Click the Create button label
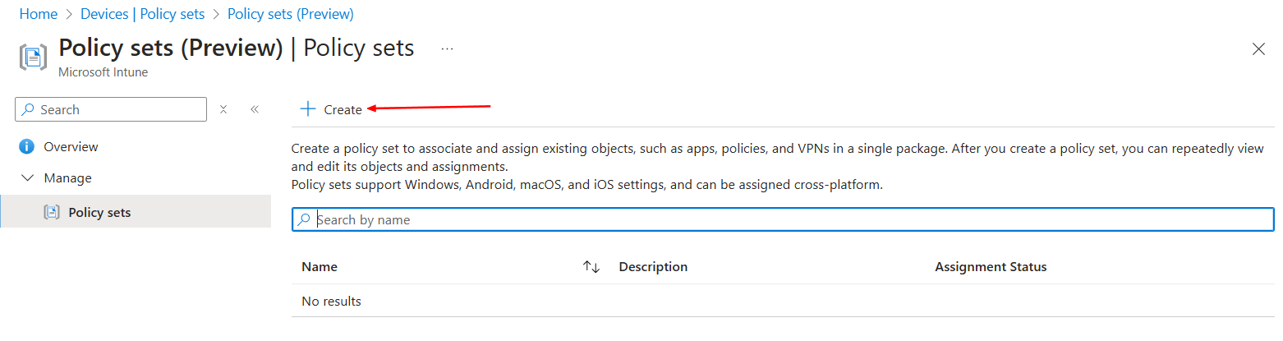The image size is (1283, 341). 343,110
